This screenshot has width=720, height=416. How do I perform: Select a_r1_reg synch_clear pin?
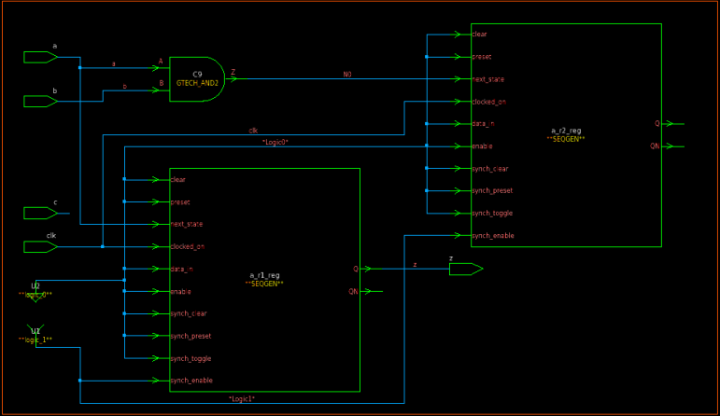(189, 313)
